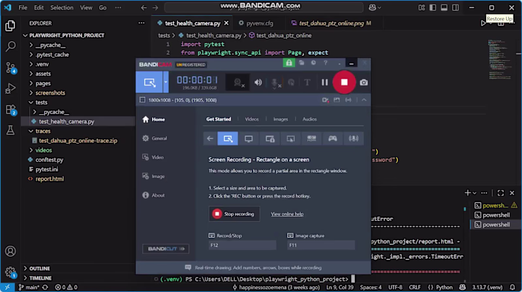Image resolution: width=522 pixels, height=292 pixels.
Task: Collapse Bandicam's panel with the up chevron
Action: [x=364, y=100]
